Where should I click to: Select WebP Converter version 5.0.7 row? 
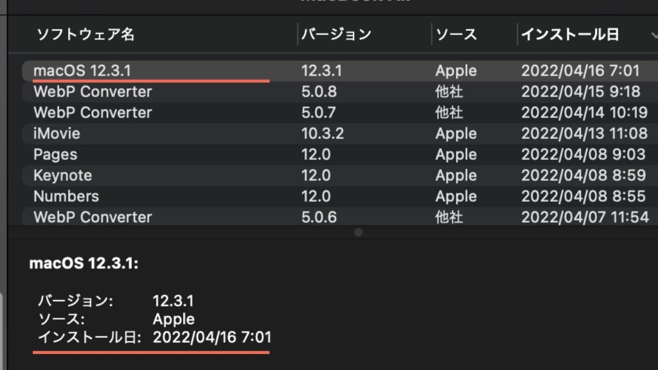pyautogui.click(x=340, y=112)
